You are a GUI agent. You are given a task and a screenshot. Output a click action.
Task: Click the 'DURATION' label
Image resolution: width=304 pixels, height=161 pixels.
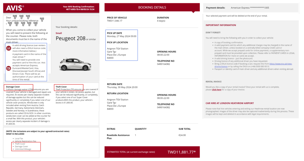(x=163, y=18)
